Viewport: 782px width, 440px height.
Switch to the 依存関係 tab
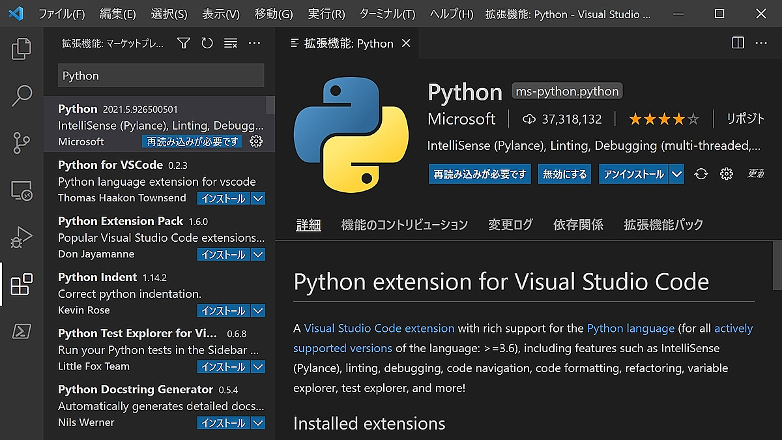tap(578, 224)
